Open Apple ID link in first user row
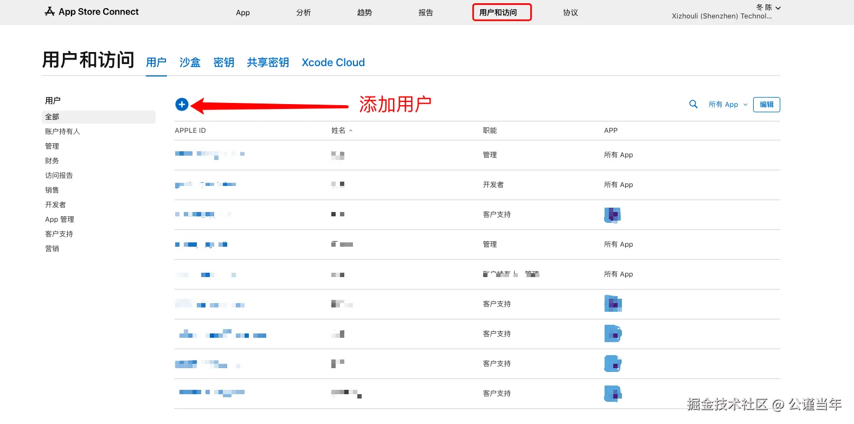The width and height of the screenshot is (854, 424). 210,155
